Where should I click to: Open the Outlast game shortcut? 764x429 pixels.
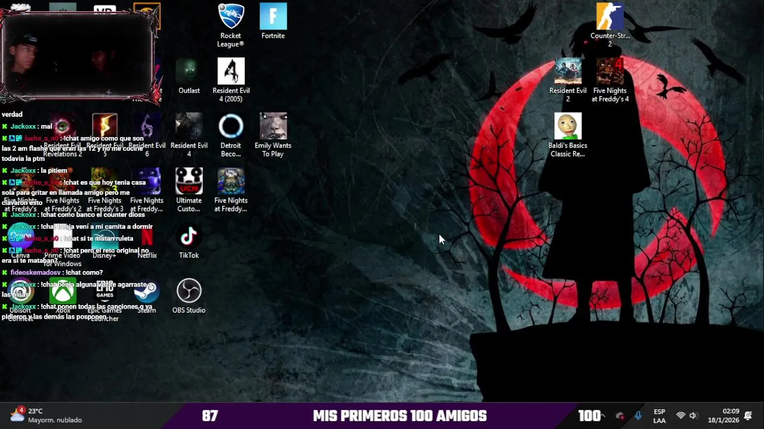(189, 76)
